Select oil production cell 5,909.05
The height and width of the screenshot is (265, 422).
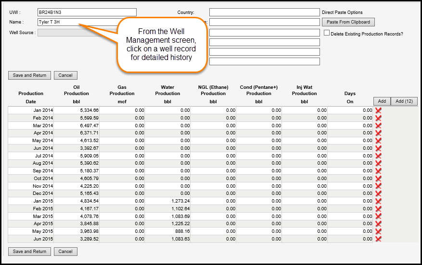[x=77, y=156]
